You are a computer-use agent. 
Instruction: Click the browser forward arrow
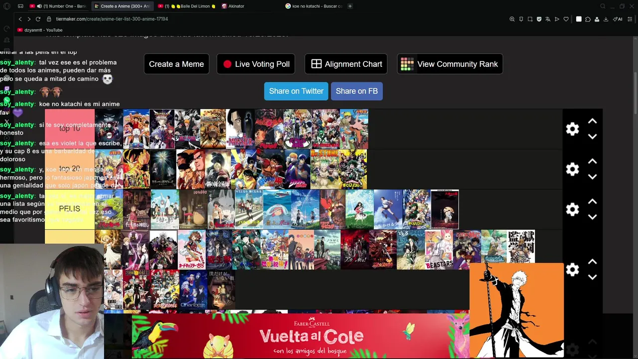(x=29, y=19)
